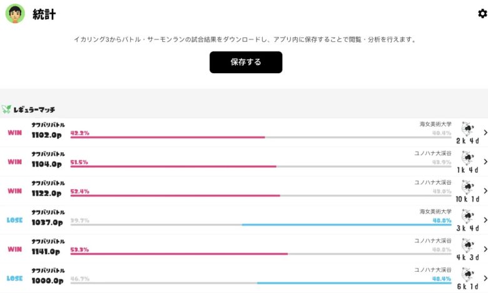This screenshot has width=488, height=293.
Task: Click the 統計 page title
Action: point(44,14)
